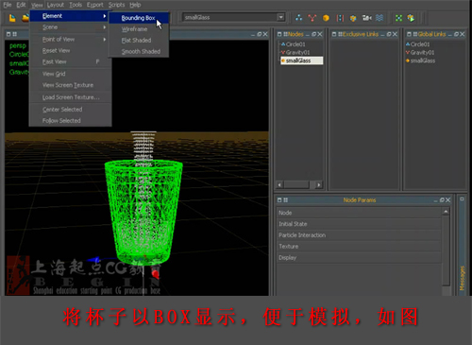Click the Add camera icon
The height and width of the screenshot is (345, 472).
point(366,18)
